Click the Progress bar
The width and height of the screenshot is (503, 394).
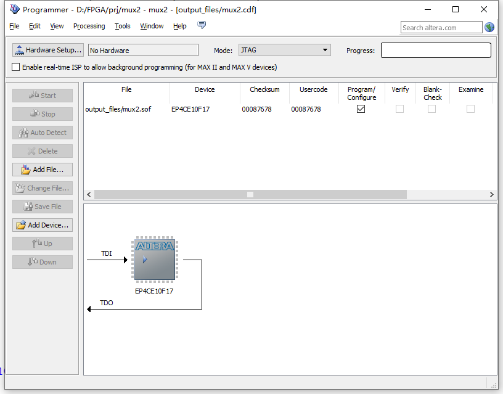(436, 51)
